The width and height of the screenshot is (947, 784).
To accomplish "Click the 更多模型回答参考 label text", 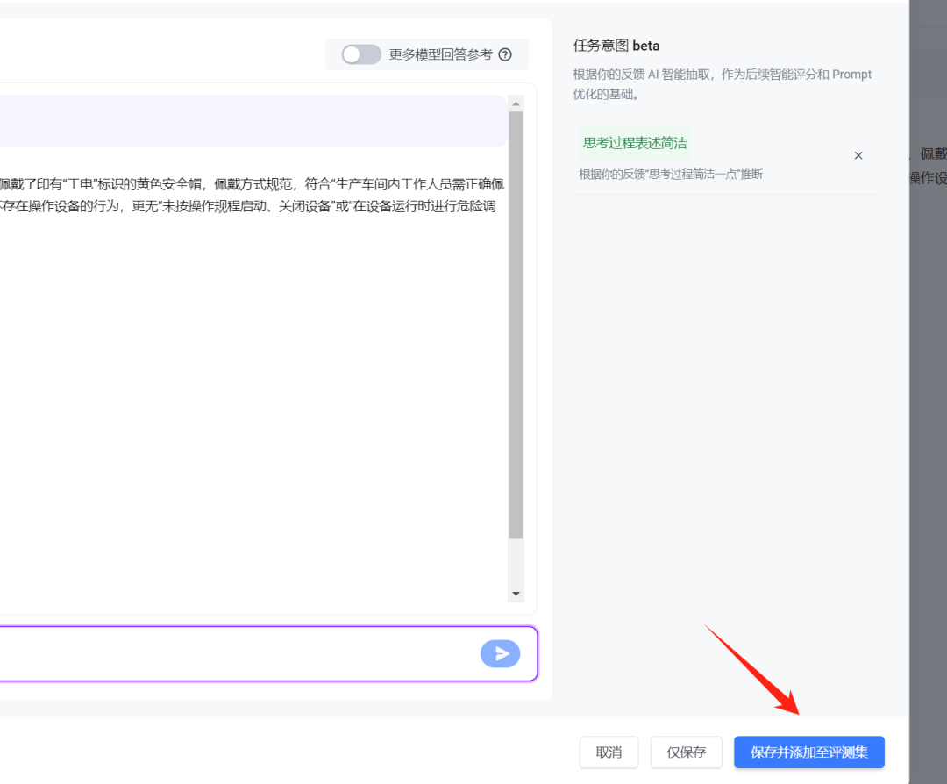I will (440, 54).
